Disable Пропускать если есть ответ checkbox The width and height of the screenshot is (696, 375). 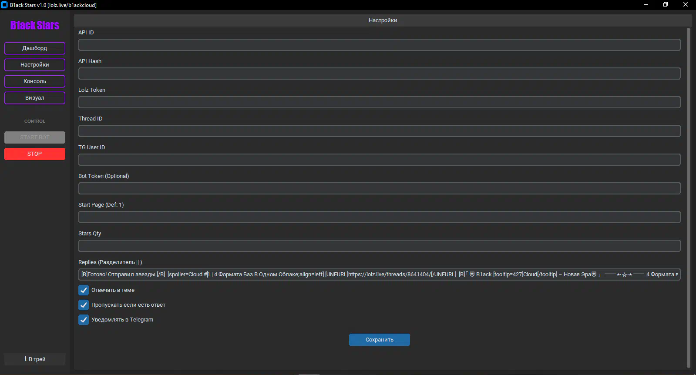(x=84, y=305)
